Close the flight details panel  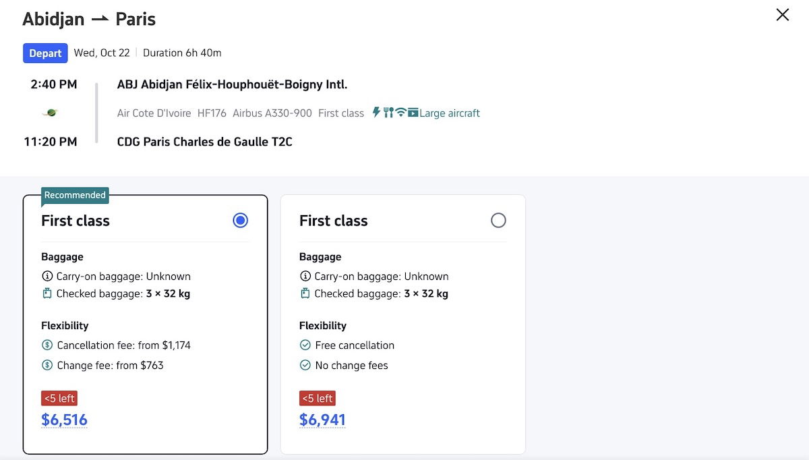782,15
